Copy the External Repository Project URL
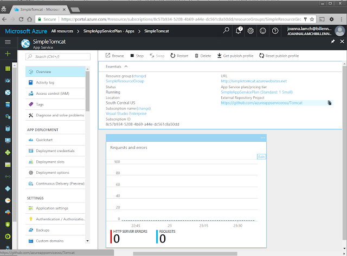Screen dimensions: 347x256 (x=330, y=103)
